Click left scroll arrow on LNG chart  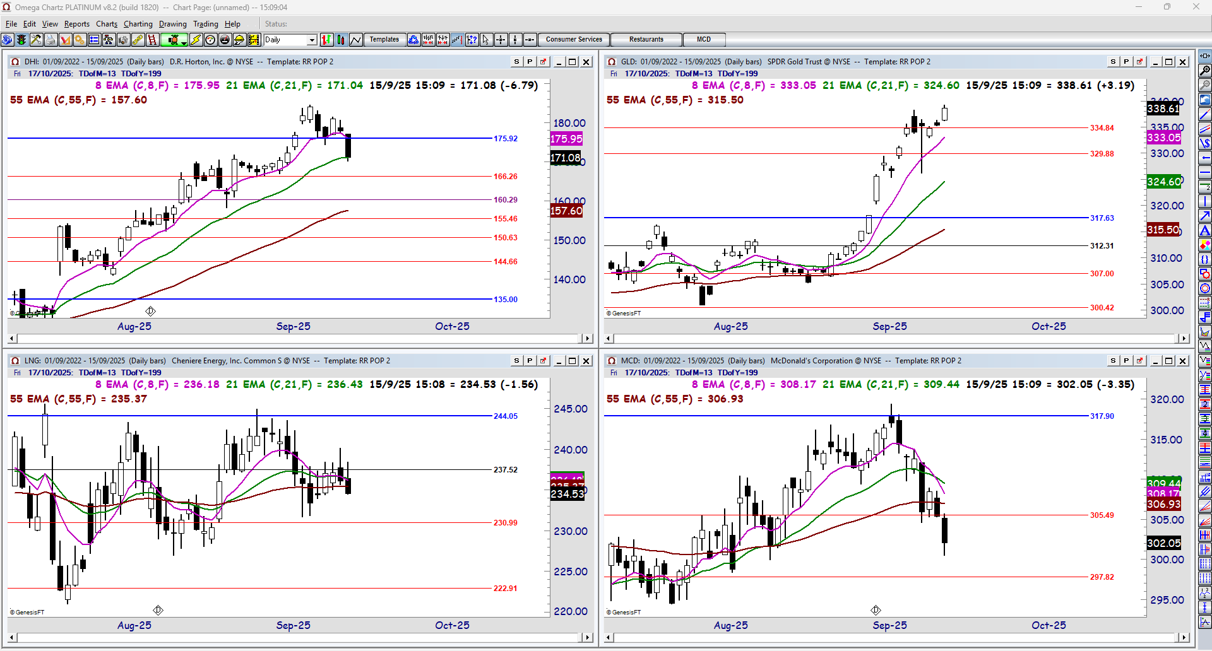tap(13, 638)
